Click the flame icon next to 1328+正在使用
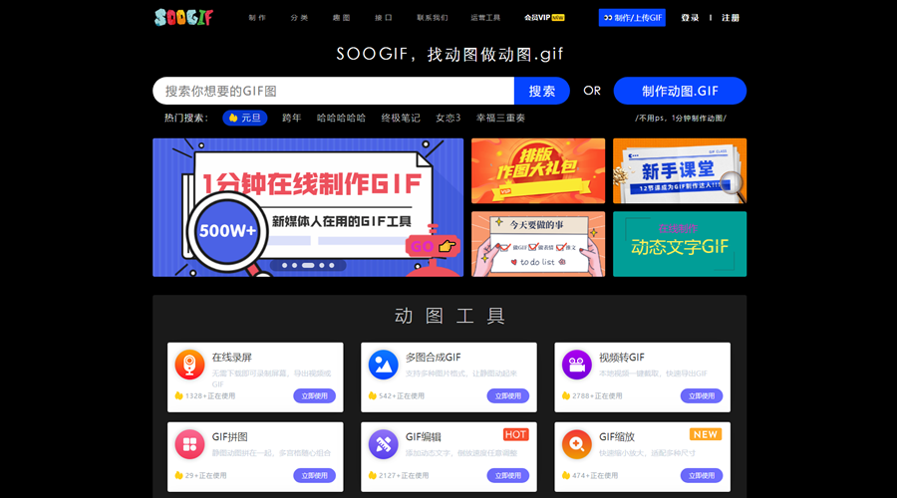The image size is (897, 498). click(x=179, y=395)
